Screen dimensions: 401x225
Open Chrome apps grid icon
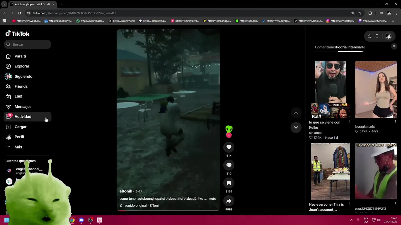pyautogui.click(x=4, y=21)
